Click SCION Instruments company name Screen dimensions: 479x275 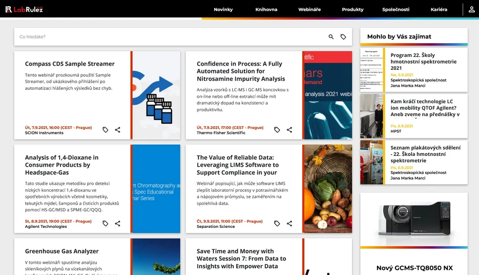point(44,133)
